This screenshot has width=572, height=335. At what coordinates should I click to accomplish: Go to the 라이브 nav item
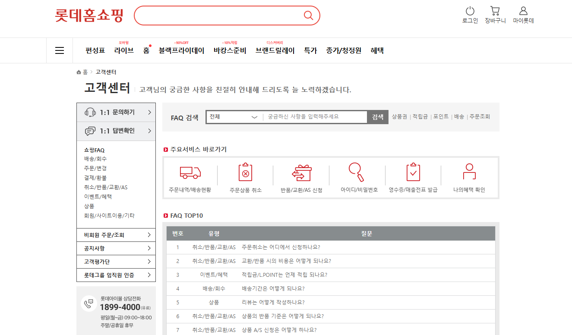point(124,50)
